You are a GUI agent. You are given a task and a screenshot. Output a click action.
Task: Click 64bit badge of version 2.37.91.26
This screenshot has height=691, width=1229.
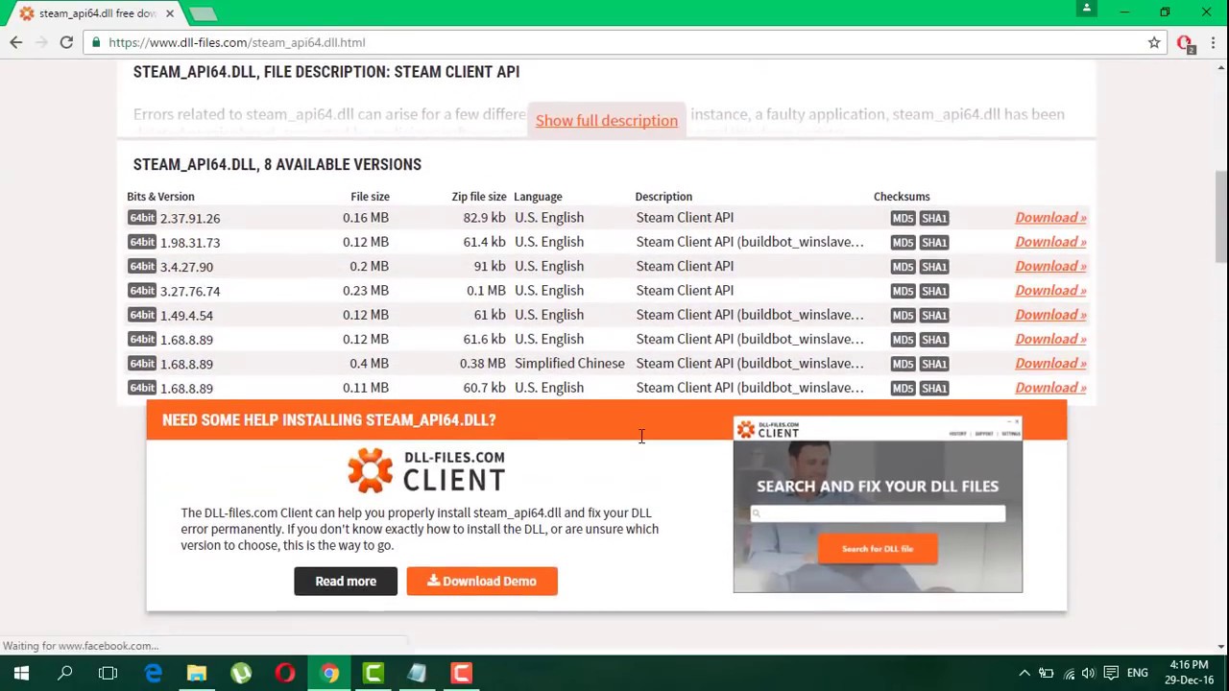click(142, 218)
